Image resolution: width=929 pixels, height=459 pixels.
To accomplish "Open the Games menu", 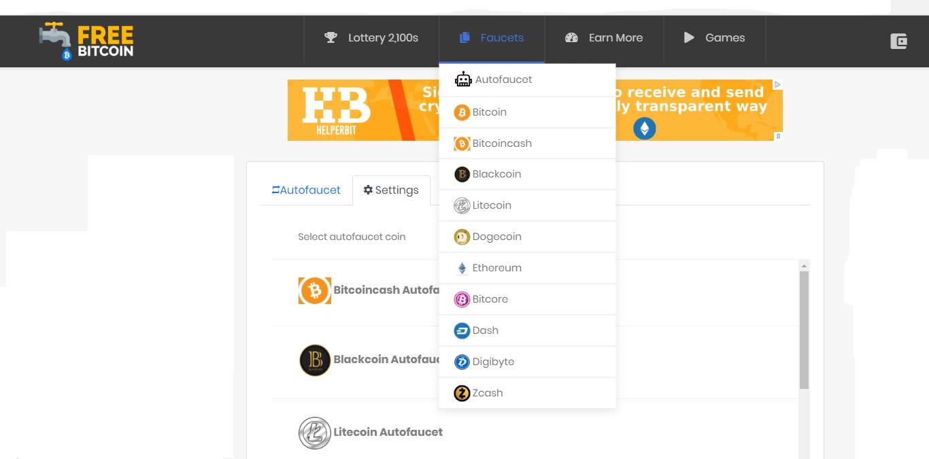I will [x=715, y=38].
